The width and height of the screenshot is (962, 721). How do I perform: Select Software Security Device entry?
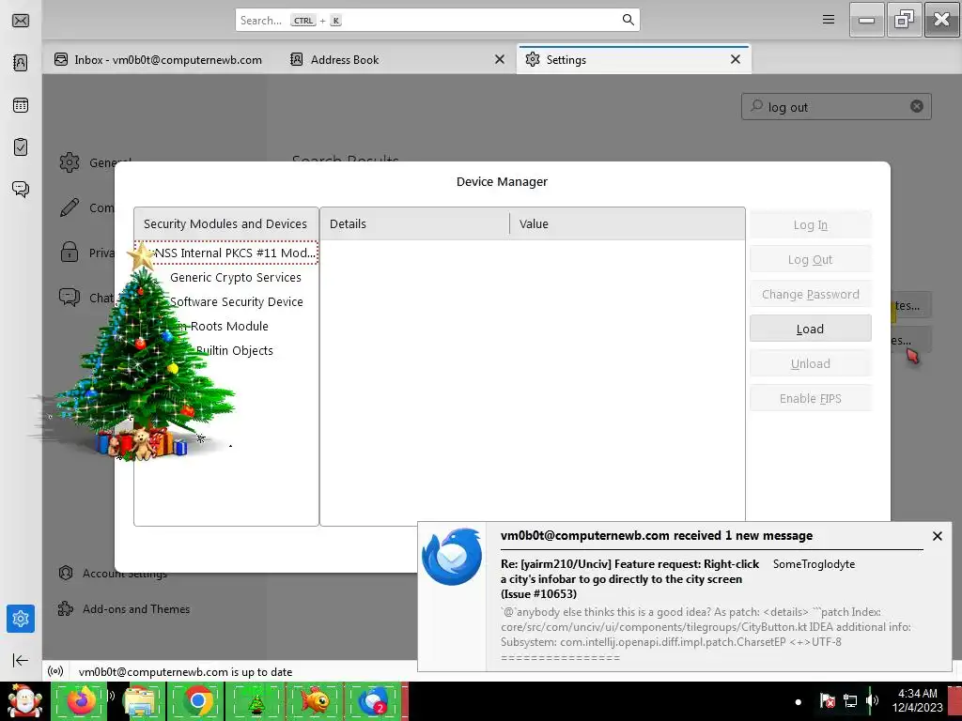point(226,301)
